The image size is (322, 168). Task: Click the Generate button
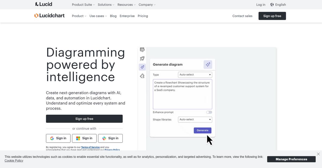(x=203, y=130)
